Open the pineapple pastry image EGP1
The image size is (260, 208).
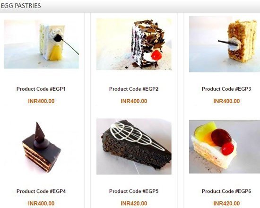[x=41, y=44]
